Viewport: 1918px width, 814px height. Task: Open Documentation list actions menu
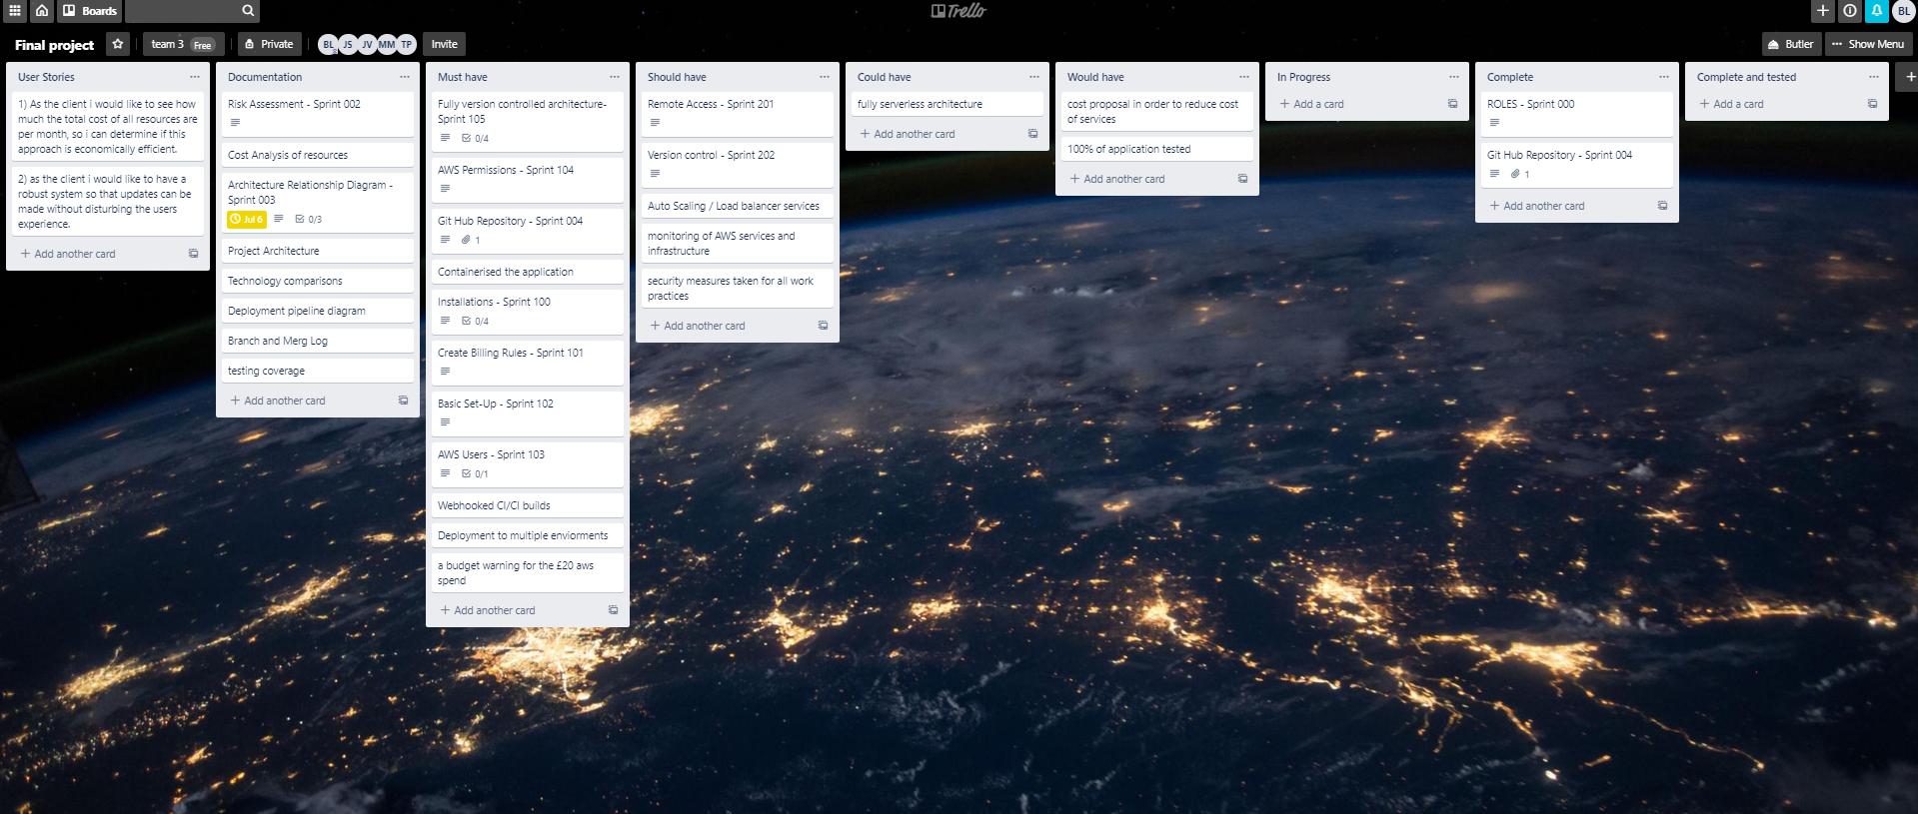[x=405, y=77]
